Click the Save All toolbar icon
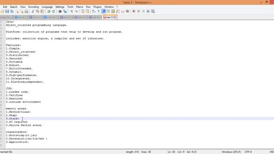Viewport: 274px width, 154px height. coord(12,12)
